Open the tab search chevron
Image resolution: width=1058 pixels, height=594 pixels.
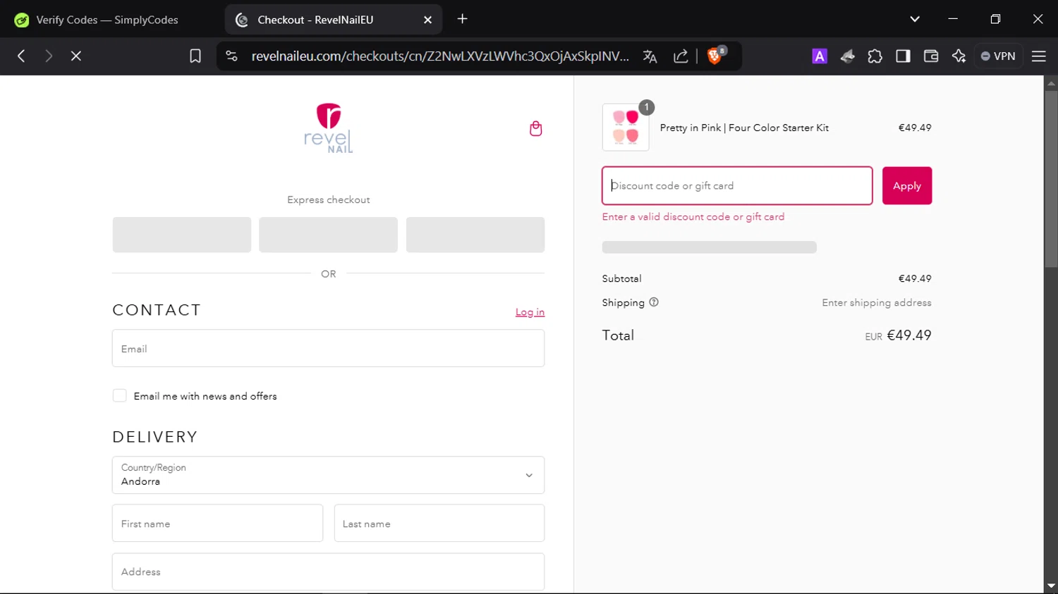[x=915, y=19]
